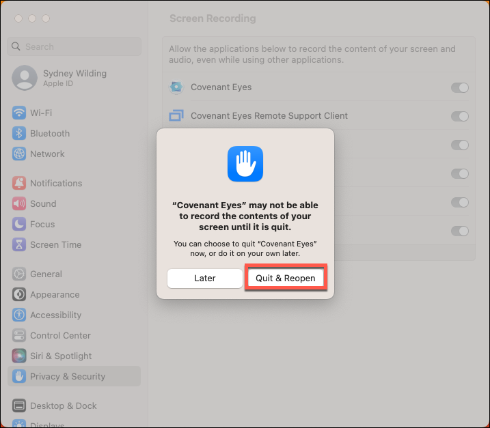Open the Network globe icon
The image size is (490, 428).
point(19,154)
